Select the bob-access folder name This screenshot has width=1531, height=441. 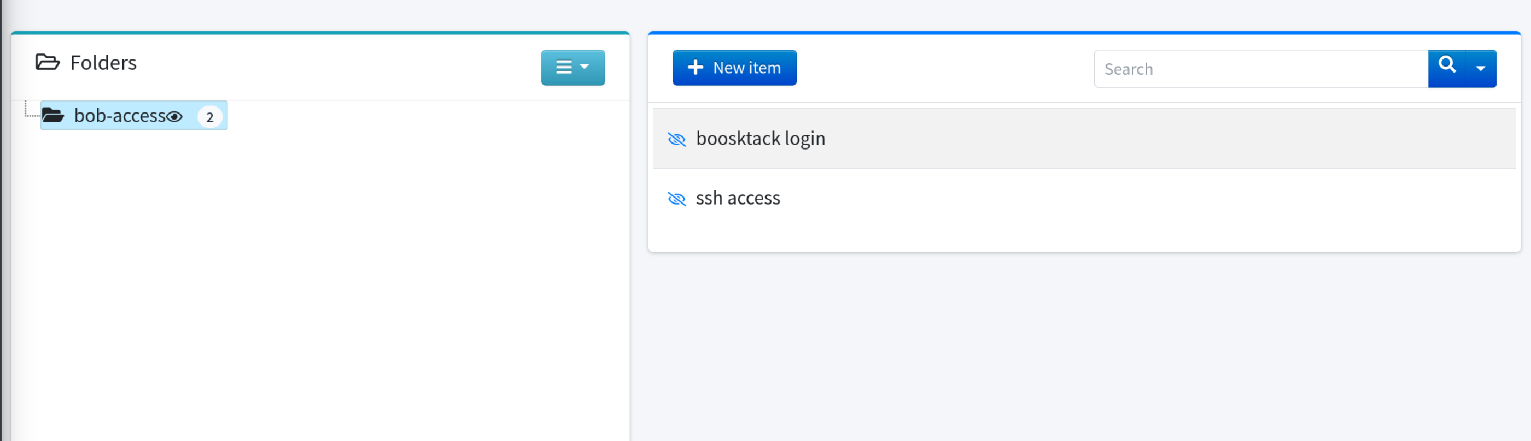click(119, 116)
